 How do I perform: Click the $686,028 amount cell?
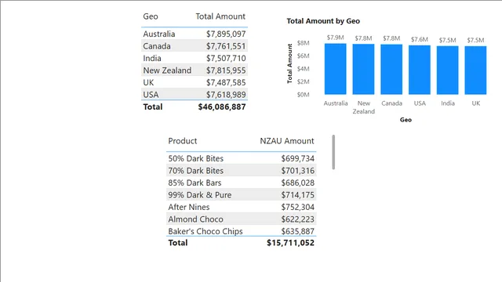pyautogui.click(x=298, y=183)
